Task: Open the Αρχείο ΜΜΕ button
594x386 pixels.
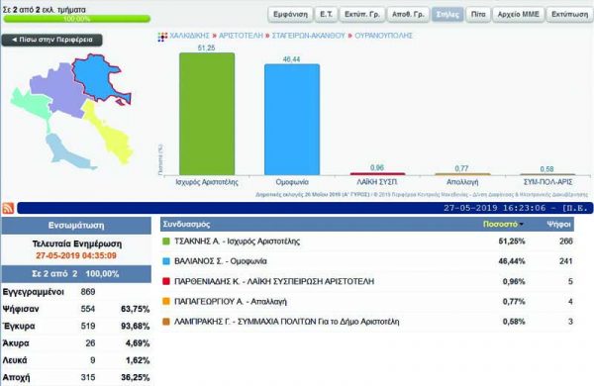Action: tap(518, 15)
